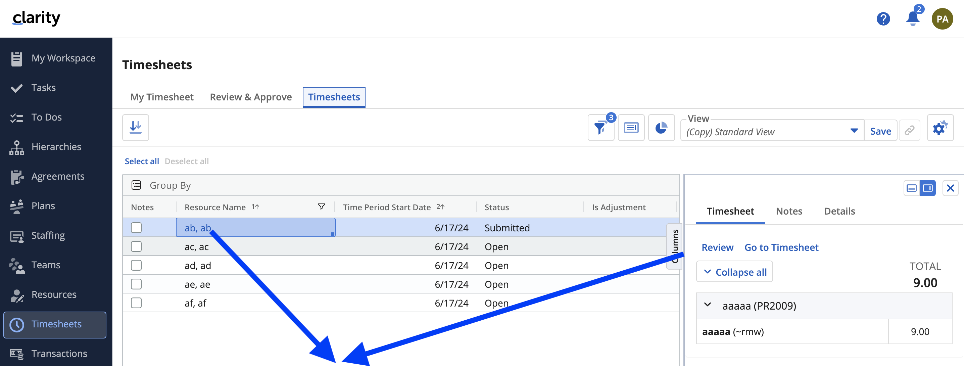Viewport: 964px width, 366px height.
Task: Open Staffing in the sidebar
Action: pos(48,235)
